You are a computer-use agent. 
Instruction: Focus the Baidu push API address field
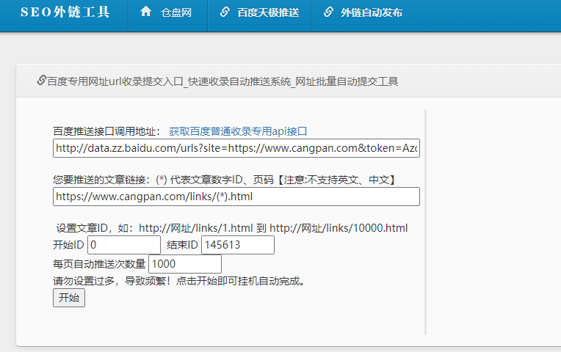pos(236,148)
